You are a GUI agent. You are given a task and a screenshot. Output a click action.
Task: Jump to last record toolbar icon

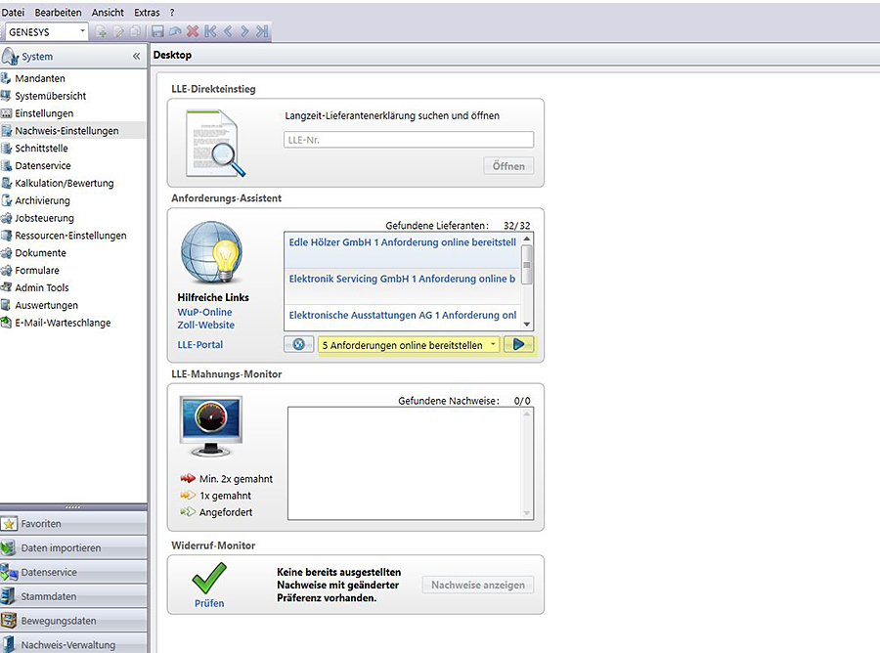click(x=262, y=31)
